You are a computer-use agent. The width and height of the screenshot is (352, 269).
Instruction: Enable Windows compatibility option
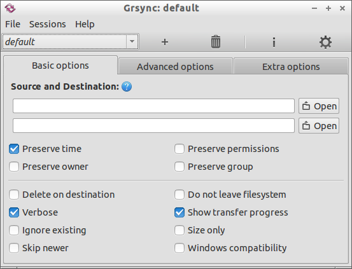point(180,248)
